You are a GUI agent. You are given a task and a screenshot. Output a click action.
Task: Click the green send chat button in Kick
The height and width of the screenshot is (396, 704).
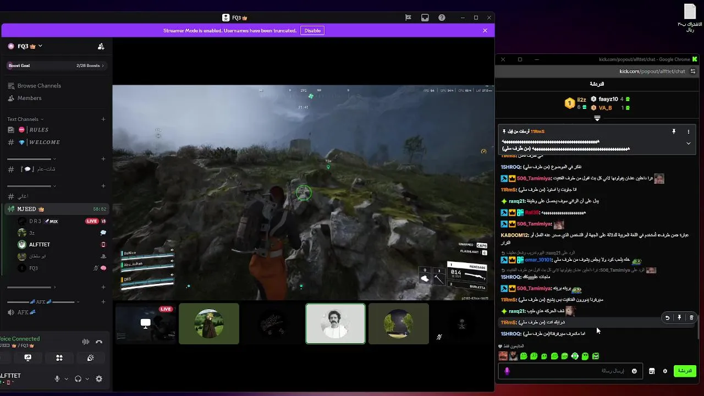(685, 371)
